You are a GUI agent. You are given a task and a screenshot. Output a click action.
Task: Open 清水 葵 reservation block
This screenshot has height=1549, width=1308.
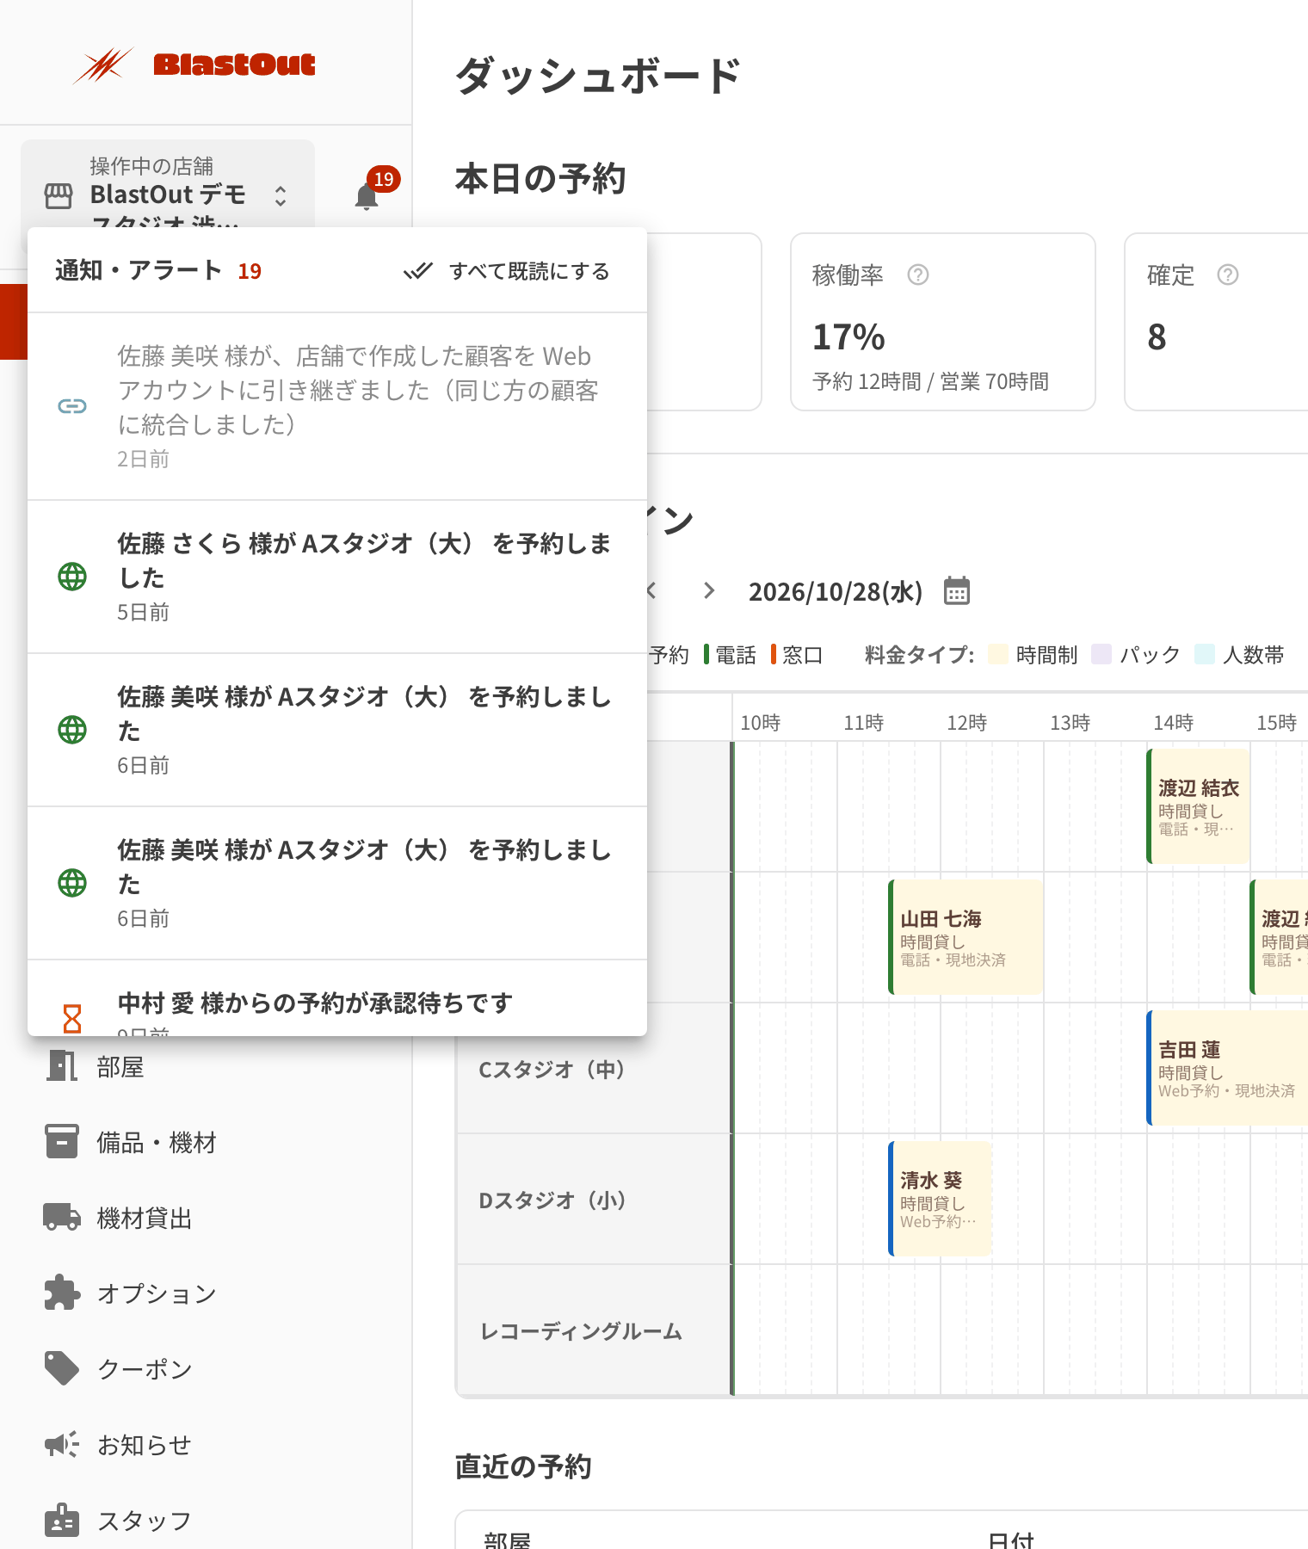pyautogui.click(x=940, y=1199)
